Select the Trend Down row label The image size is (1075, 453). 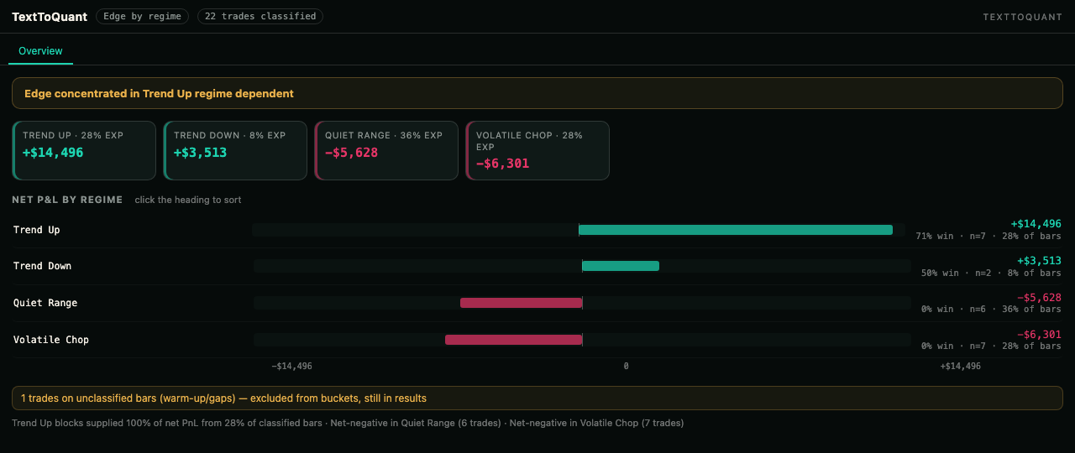point(43,266)
